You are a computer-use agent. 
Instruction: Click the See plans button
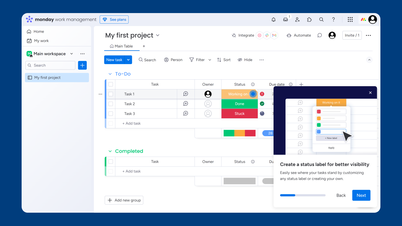[114, 20]
